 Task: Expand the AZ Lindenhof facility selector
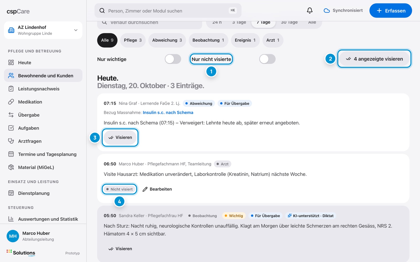[43, 30]
